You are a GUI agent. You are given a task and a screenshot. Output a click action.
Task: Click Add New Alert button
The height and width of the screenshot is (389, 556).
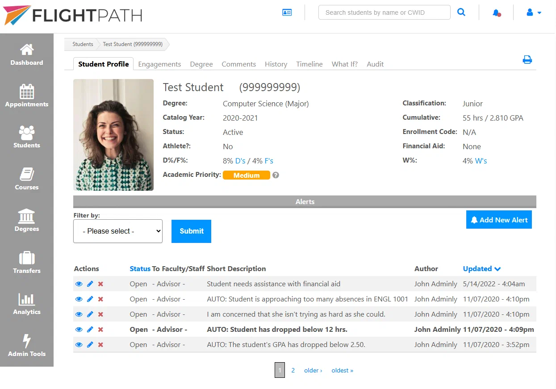click(x=499, y=220)
